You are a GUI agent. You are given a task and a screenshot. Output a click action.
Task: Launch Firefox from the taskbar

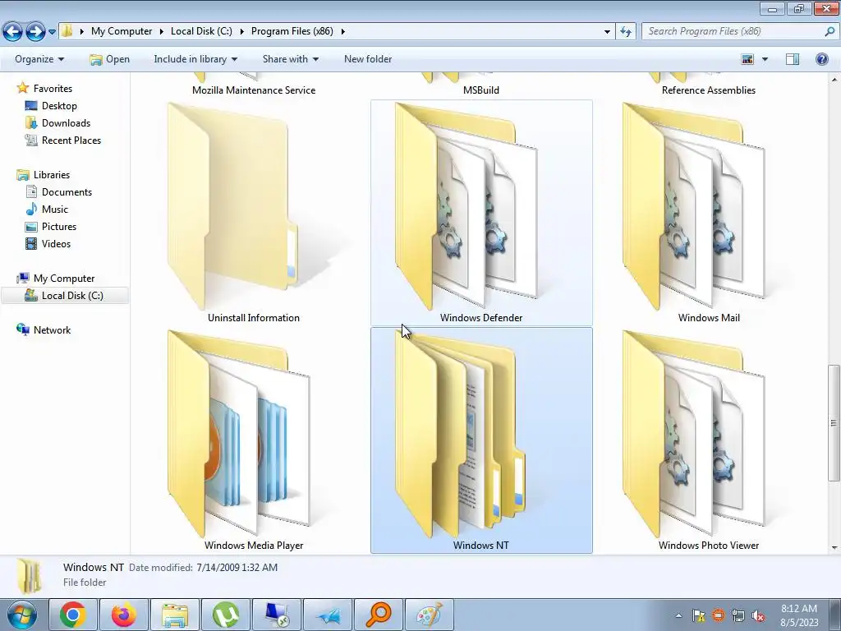pos(124,615)
